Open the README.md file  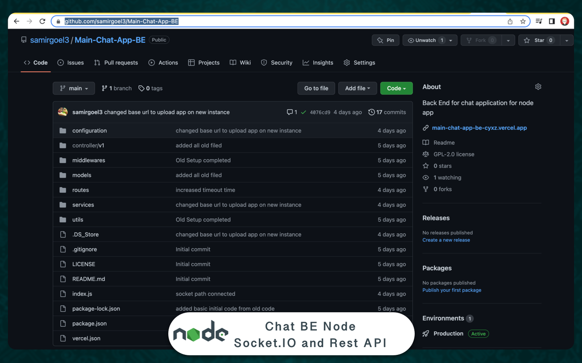(89, 279)
